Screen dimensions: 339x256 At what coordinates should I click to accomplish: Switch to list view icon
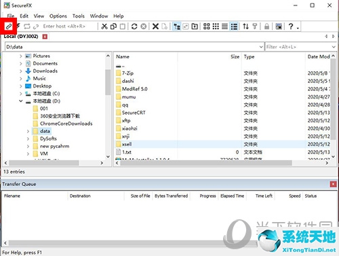click(x=224, y=26)
